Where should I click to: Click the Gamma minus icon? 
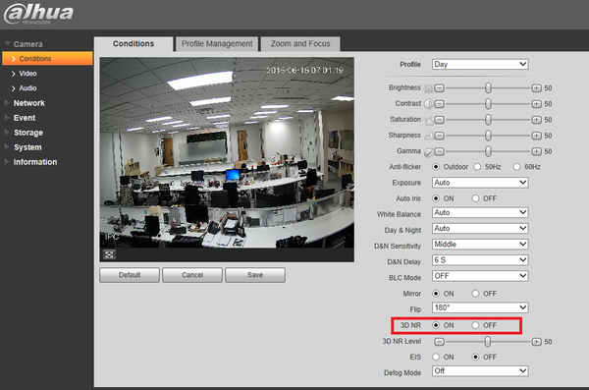click(439, 151)
